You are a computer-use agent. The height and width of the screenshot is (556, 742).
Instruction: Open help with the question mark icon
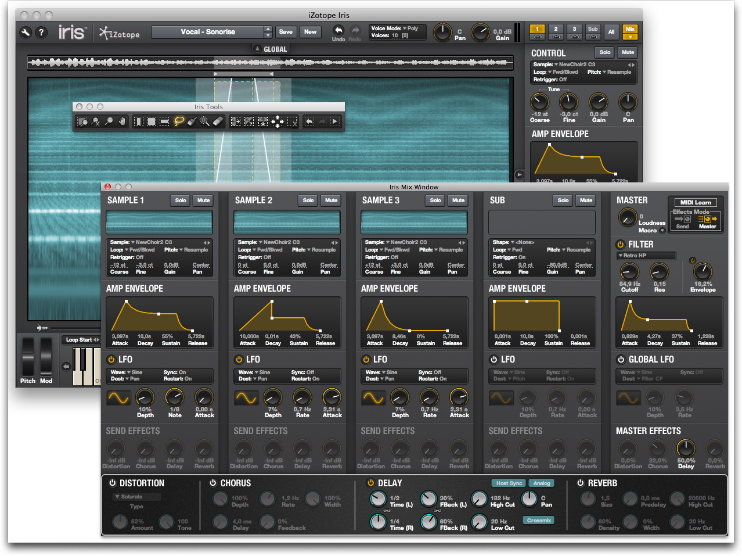[41, 33]
